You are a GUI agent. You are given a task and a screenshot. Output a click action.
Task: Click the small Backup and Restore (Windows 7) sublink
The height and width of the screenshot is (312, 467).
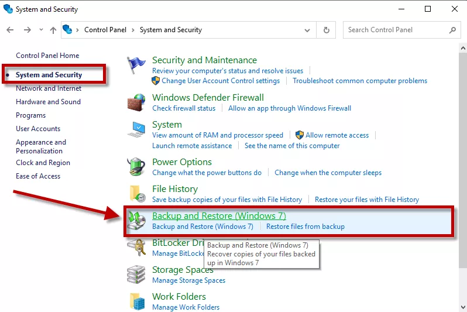click(x=202, y=227)
